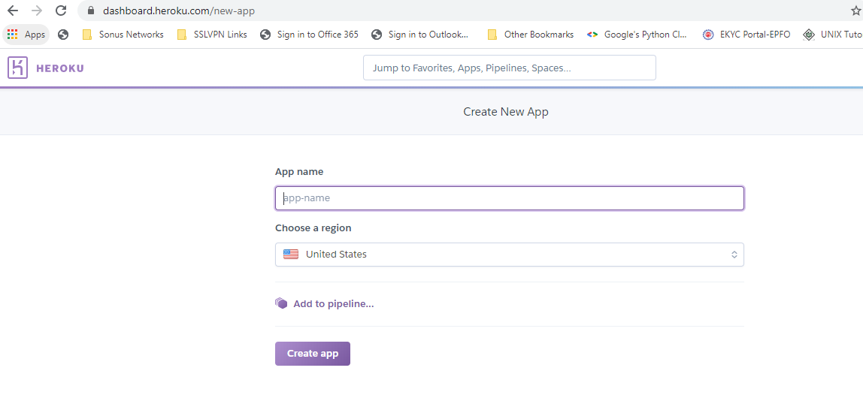The width and height of the screenshot is (863, 410).
Task: Click the United States flag icon
Action: pyautogui.click(x=291, y=255)
